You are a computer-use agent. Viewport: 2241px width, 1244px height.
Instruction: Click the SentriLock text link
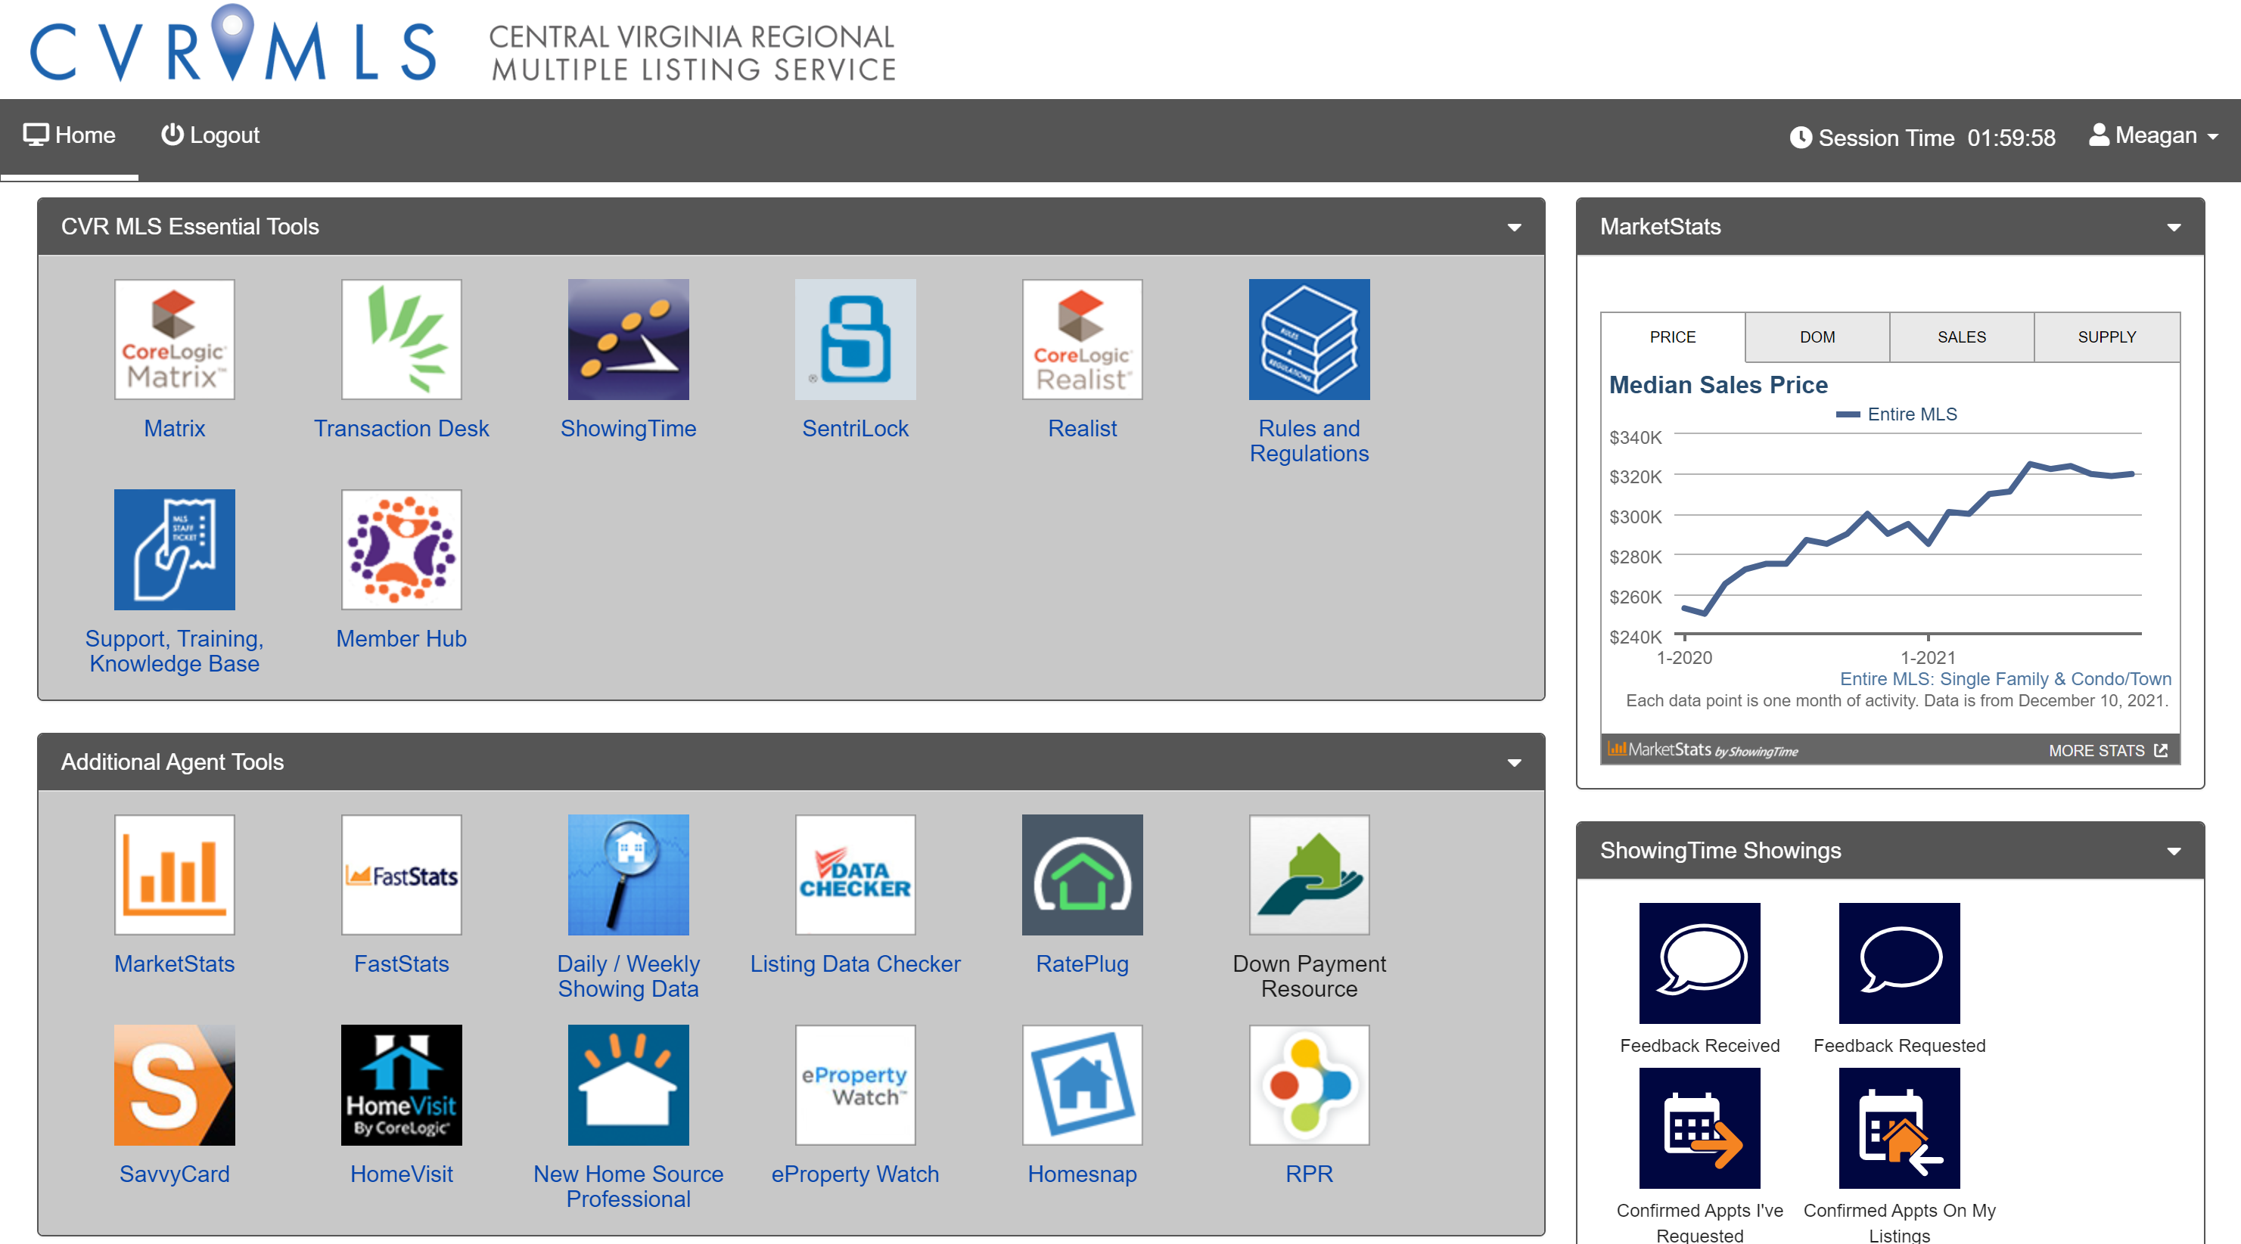[x=855, y=429]
